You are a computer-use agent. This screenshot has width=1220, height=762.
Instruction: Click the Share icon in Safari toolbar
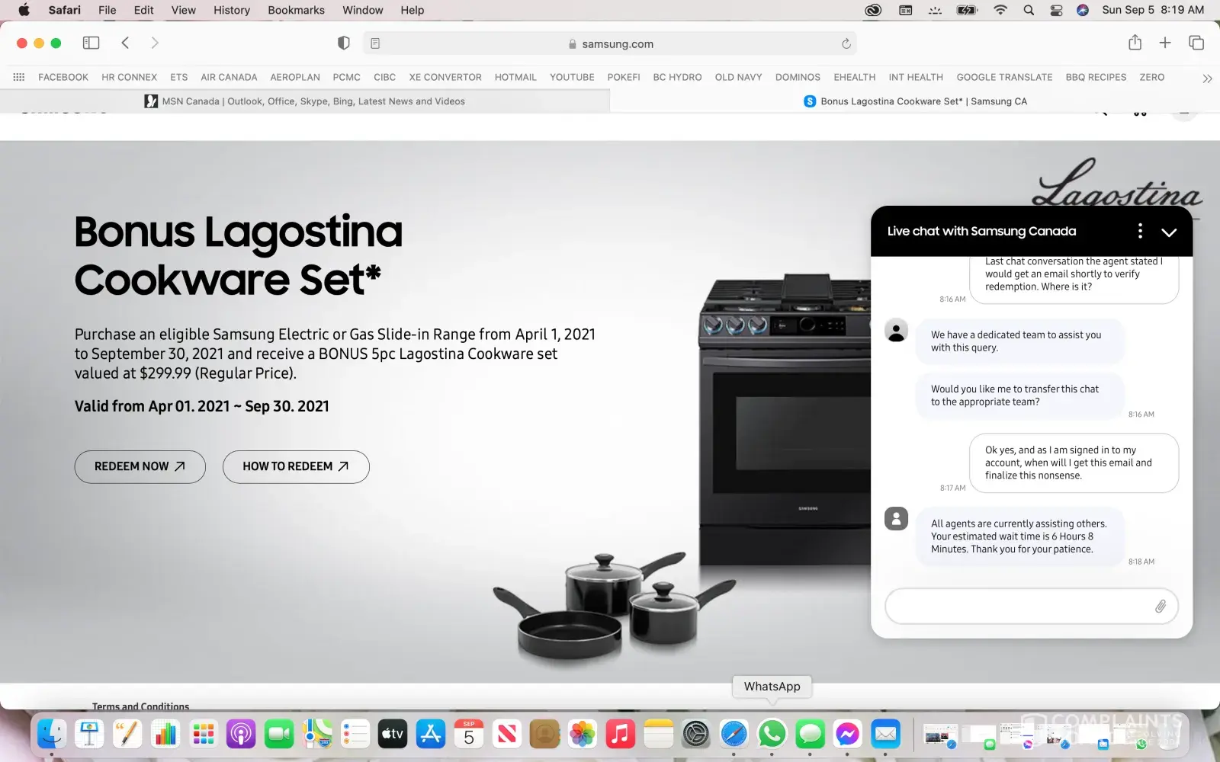(1135, 43)
